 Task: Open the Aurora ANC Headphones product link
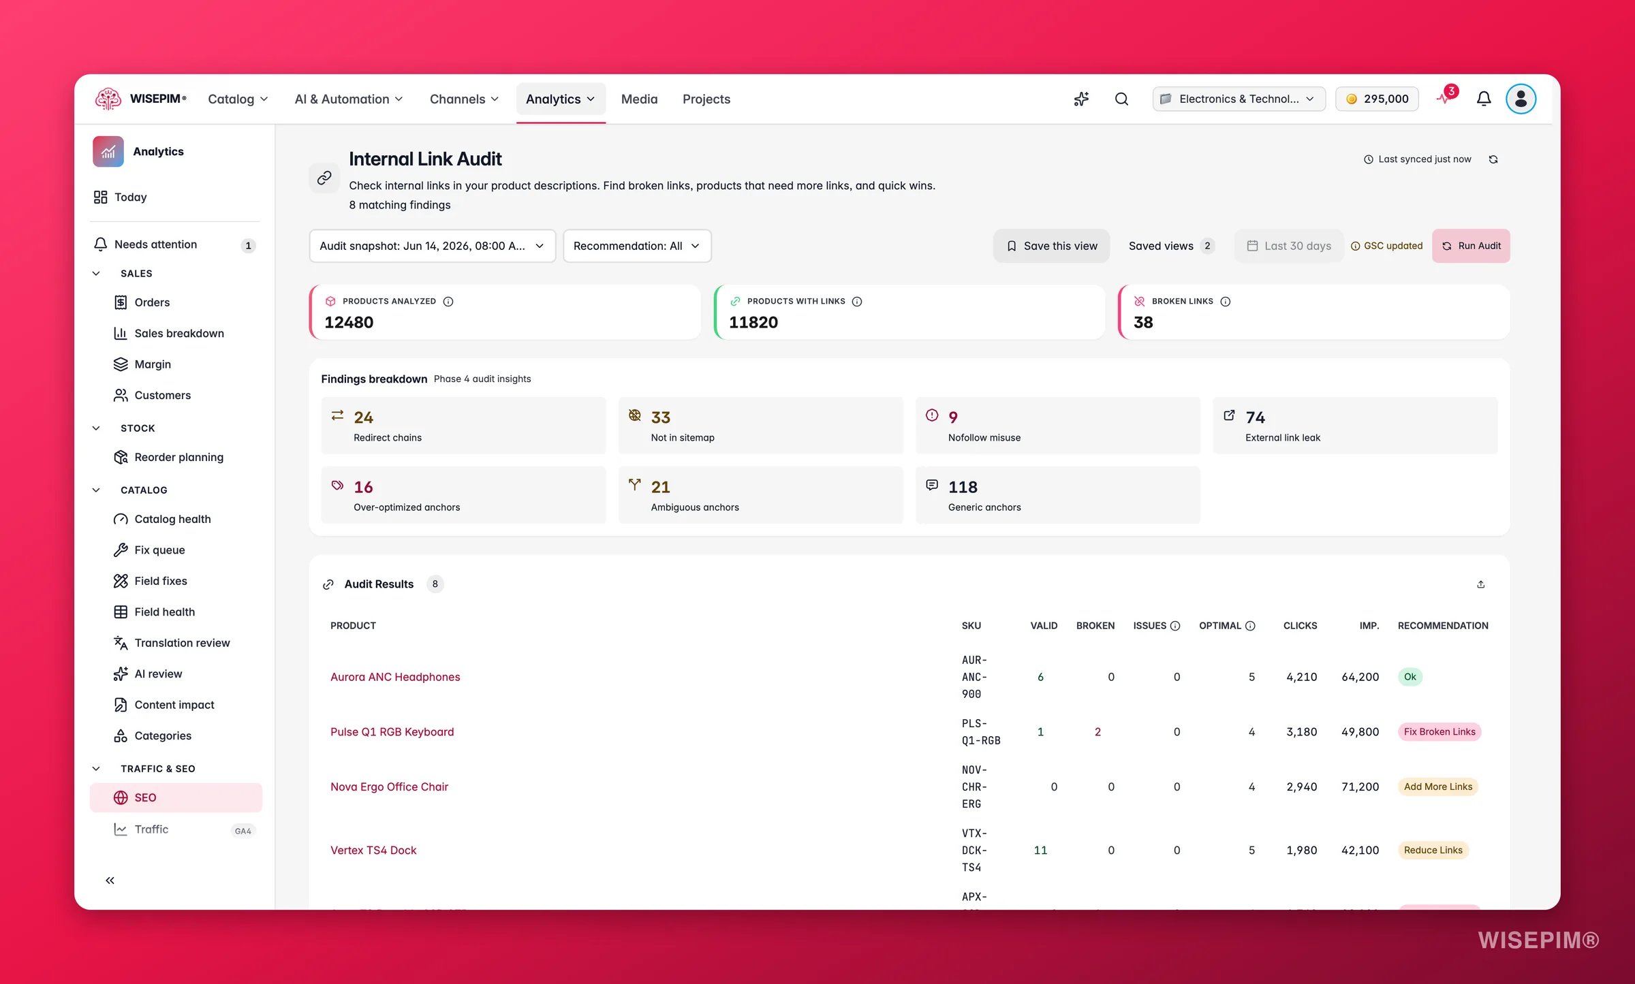pos(395,677)
